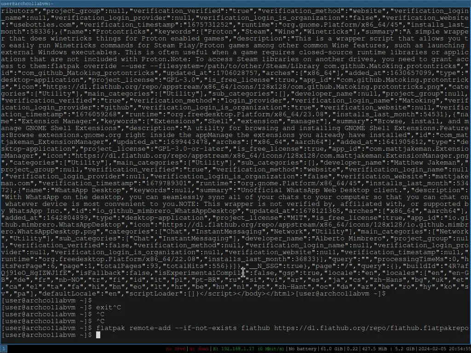Click the 'exit^C' text in the terminal

109,307
